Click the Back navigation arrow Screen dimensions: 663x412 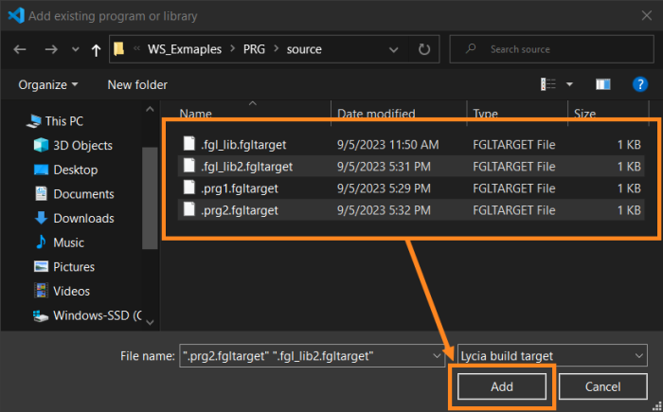click(21, 49)
